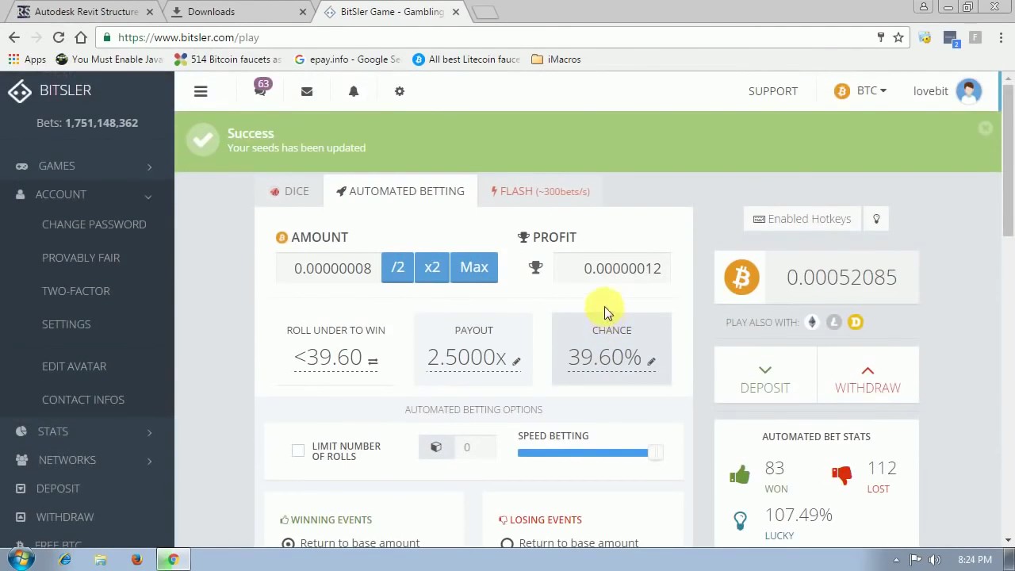Edit chance via pencil icon
The height and width of the screenshot is (571, 1015).
coord(651,362)
